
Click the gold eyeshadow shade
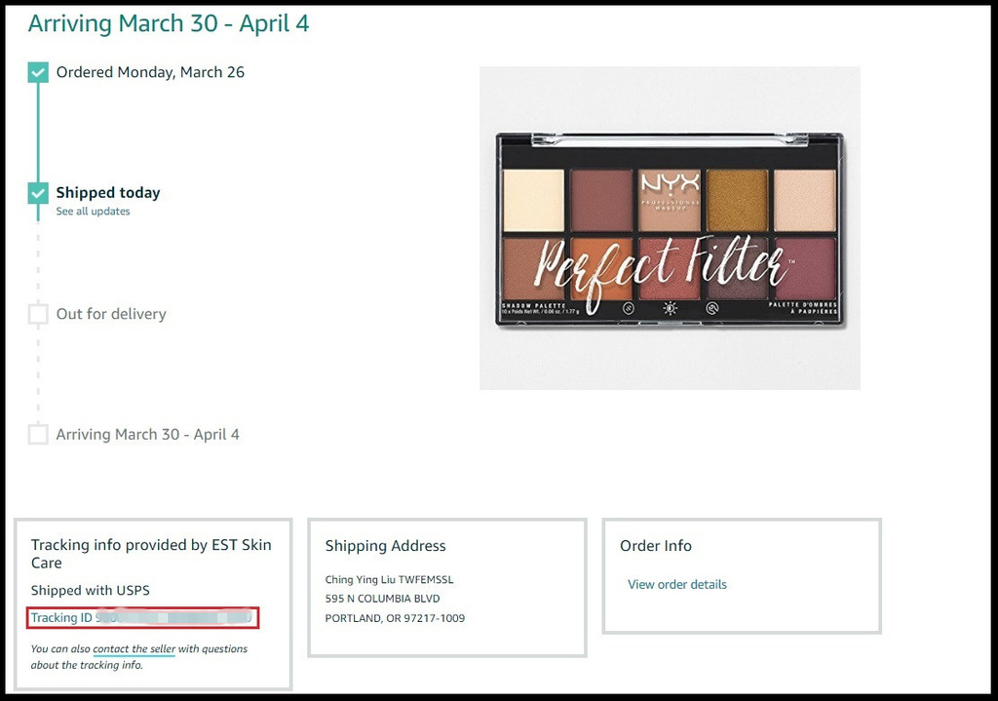click(737, 200)
